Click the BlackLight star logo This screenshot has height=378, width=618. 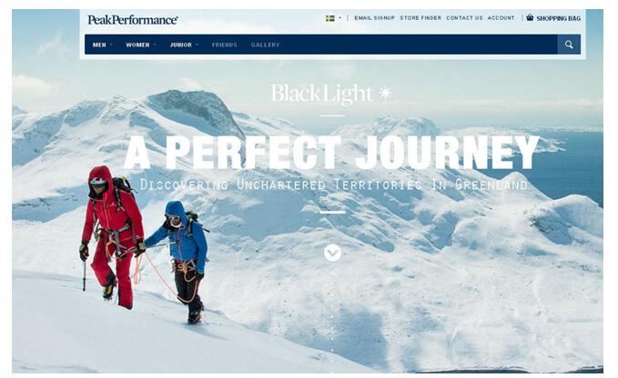point(331,94)
